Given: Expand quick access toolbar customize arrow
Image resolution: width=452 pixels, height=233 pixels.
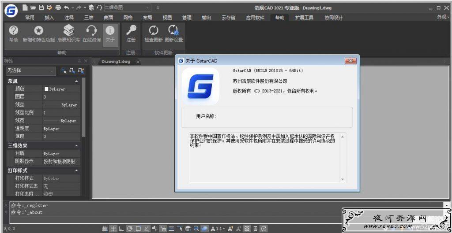Looking at the screenshot, I should click(158, 8).
